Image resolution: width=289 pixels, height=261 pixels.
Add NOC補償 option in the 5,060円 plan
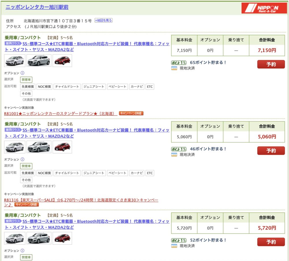click(x=45, y=173)
